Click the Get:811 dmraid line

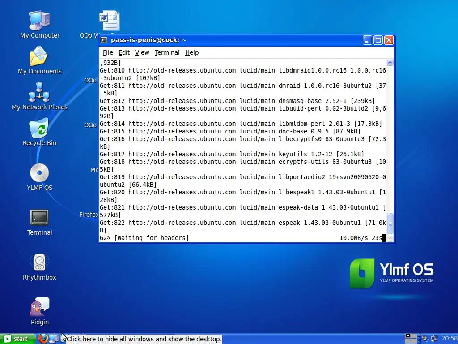tap(243, 90)
